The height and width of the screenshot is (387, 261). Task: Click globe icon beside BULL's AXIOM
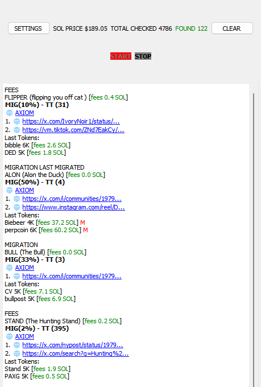pyautogui.click(x=9, y=268)
